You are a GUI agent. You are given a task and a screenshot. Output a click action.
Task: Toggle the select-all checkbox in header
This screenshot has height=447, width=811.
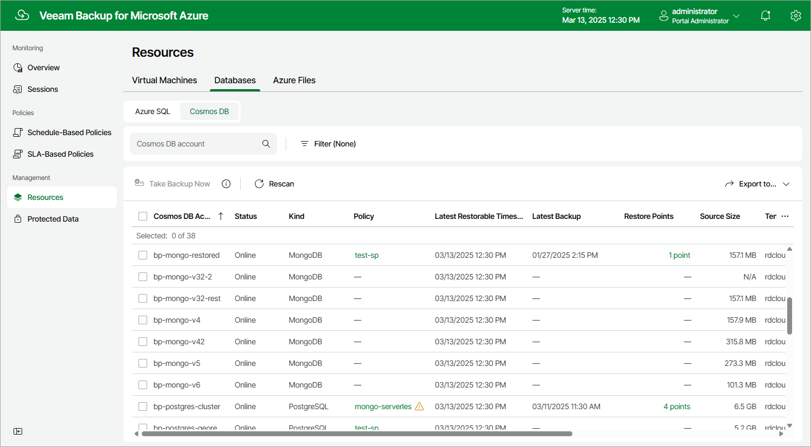tap(143, 216)
